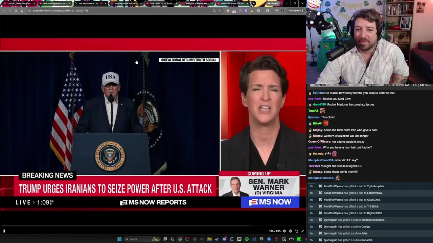This screenshot has height=243, width=433.
Task: Click chat username Twirlin
Action: coord(313,166)
